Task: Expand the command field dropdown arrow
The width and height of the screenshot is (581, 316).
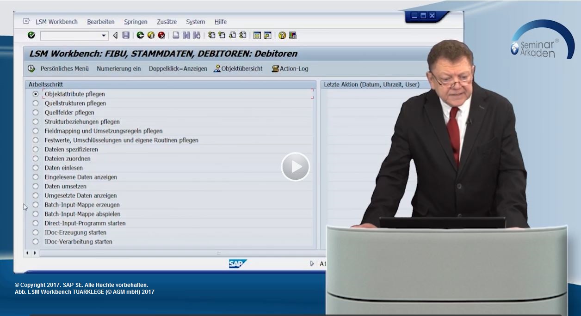Action: pyautogui.click(x=104, y=36)
